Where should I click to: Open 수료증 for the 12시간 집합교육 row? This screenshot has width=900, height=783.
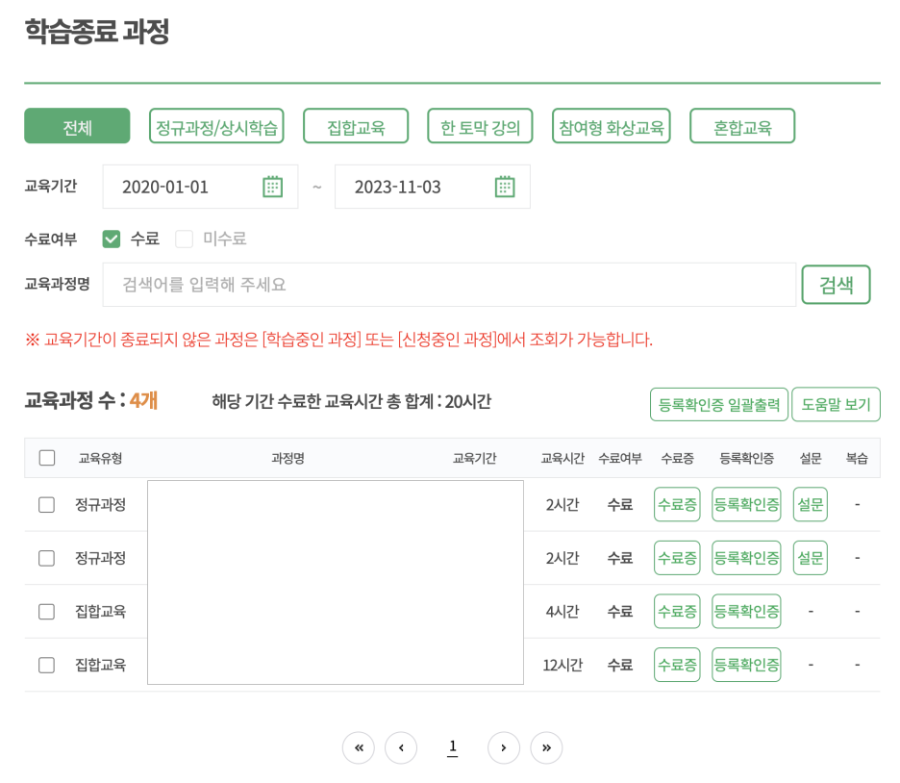pos(677,665)
